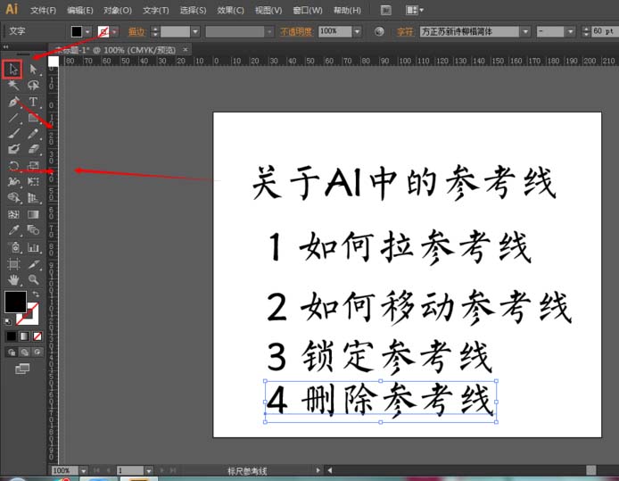The height and width of the screenshot is (481, 619).
Task: Select the Zoom magnifier tool
Action: coord(33,279)
